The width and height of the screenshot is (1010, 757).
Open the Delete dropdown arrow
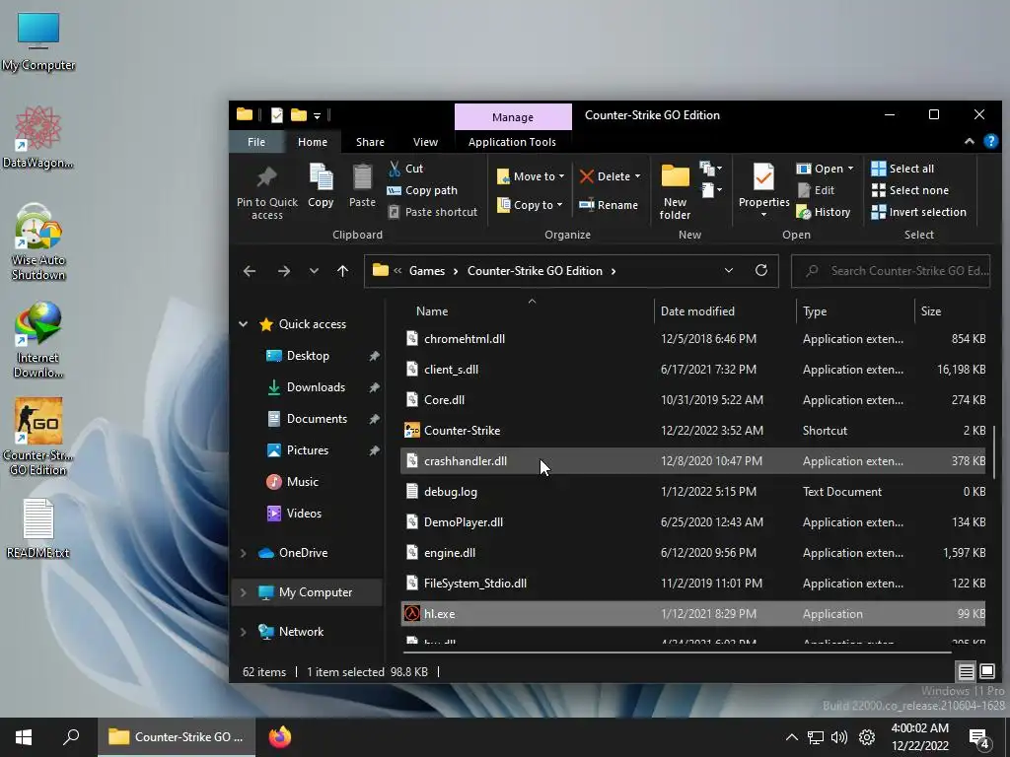[638, 176]
